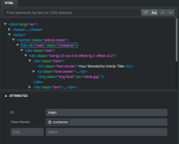Viewport: 179px width, 144px height.
Task: Toggle regex search mode button
Action: click(145, 13)
